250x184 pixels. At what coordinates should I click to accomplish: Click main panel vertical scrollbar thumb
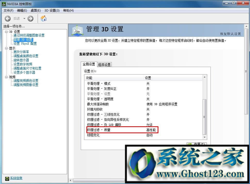click(x=246, y=71)
